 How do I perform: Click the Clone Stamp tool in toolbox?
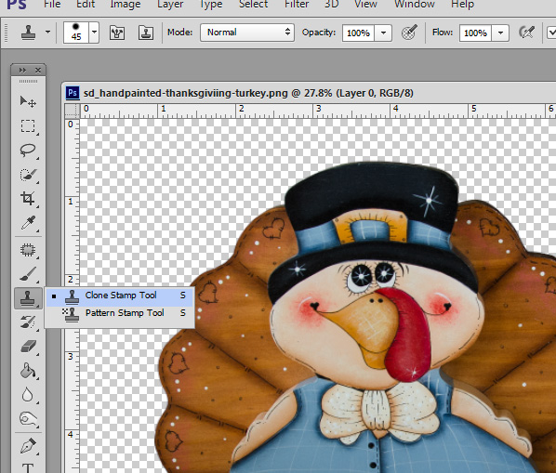tap(28, 298)
